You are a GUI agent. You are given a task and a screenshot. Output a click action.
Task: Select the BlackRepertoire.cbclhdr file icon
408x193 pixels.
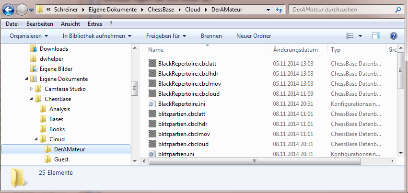coord(152,73)
